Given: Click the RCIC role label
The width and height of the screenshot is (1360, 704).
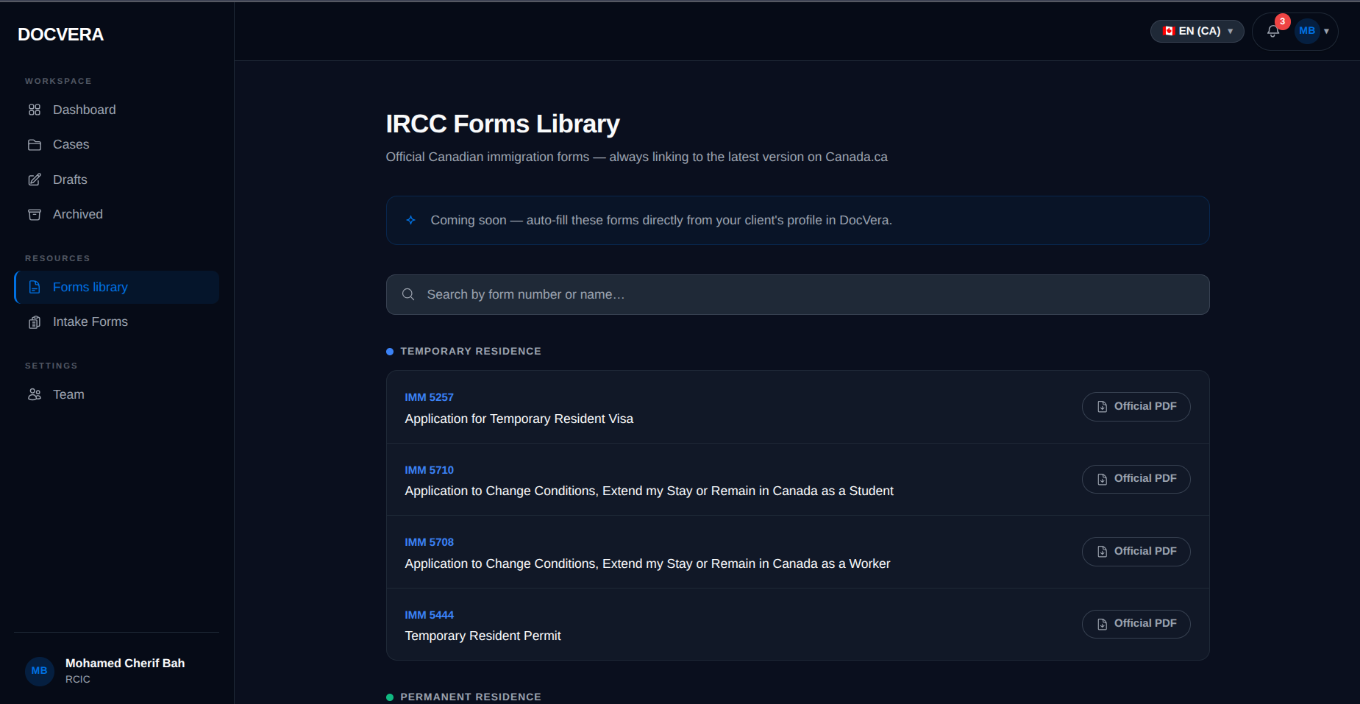Looking at the screenshot, I should (78, 680).
